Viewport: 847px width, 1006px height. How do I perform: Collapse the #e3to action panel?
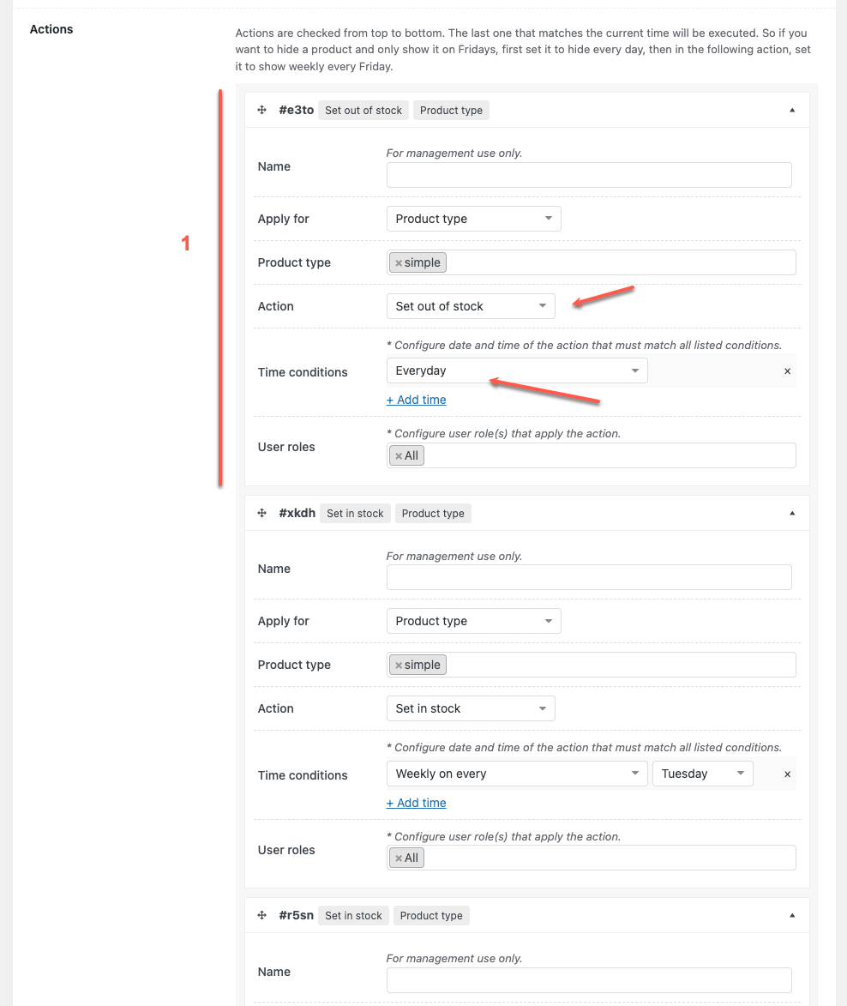pyautogui.click(x=792, y=110)
